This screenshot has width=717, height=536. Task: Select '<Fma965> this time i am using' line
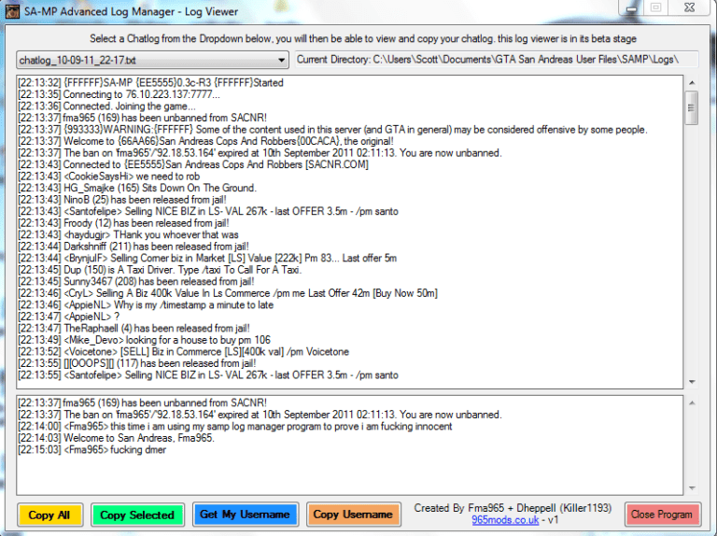[235, 426]
